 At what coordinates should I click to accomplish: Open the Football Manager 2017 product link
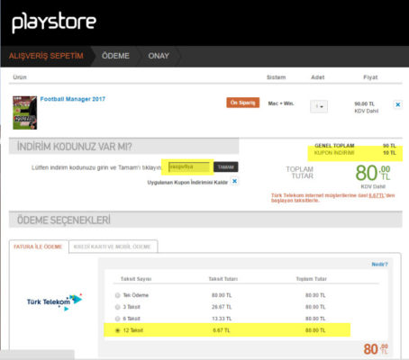pyautogui.click(x=73, y=99)
